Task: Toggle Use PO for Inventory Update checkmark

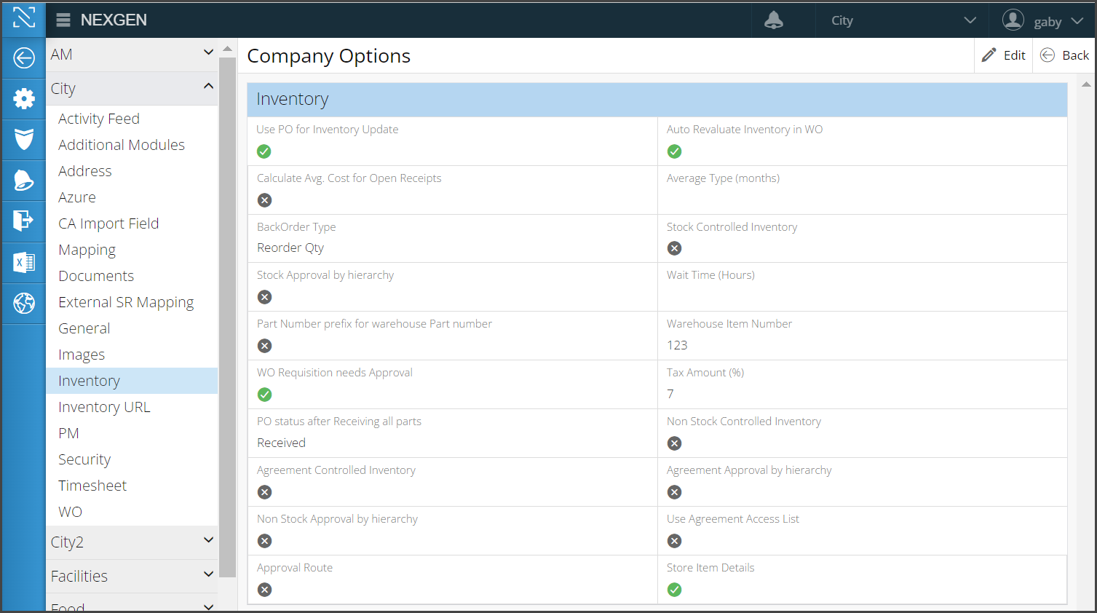Action: pos(264,151)
